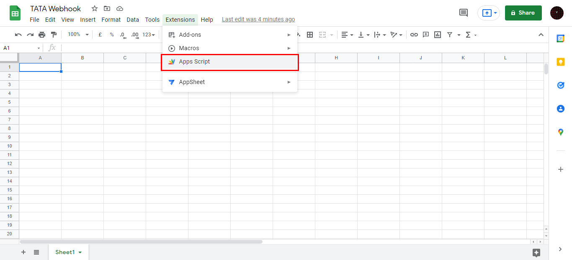Open the zoom 100% dropdown
The height and width of the screenshot is (260, 572).
pos(78,35)
